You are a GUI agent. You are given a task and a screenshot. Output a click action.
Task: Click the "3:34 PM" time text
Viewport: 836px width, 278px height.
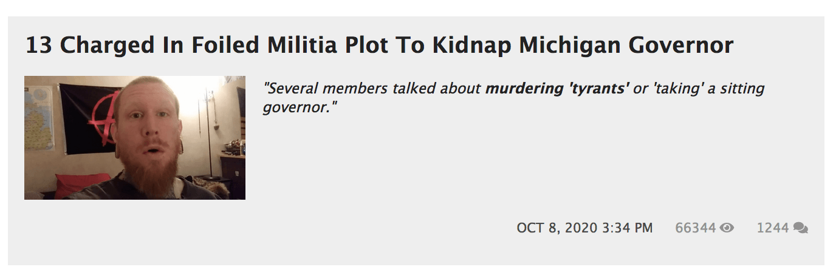point(627,228)
